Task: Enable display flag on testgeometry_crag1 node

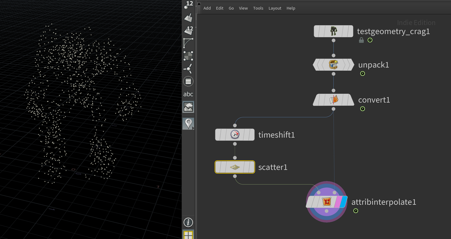Action: (350, 31)
